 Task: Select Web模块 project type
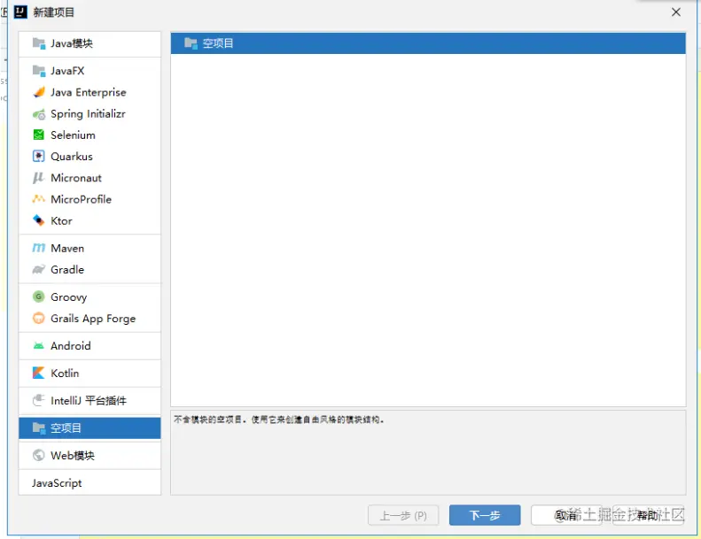90,455
